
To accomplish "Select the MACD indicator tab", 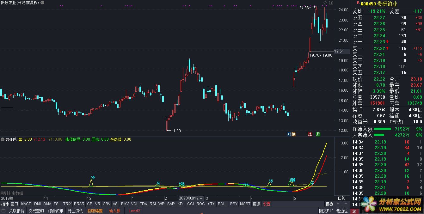I will coord(26,204).
